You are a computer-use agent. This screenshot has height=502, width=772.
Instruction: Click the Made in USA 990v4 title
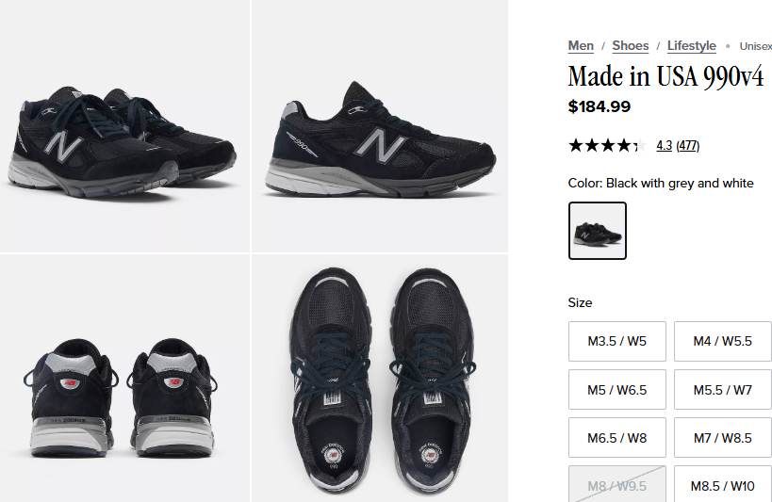click(x=665, y=76)
